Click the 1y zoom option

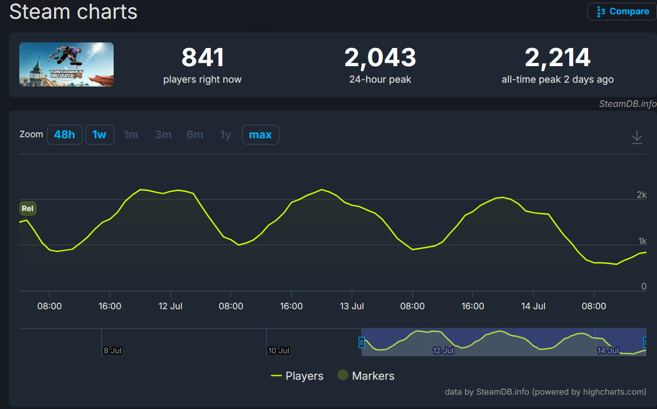[x=226, y=134]
